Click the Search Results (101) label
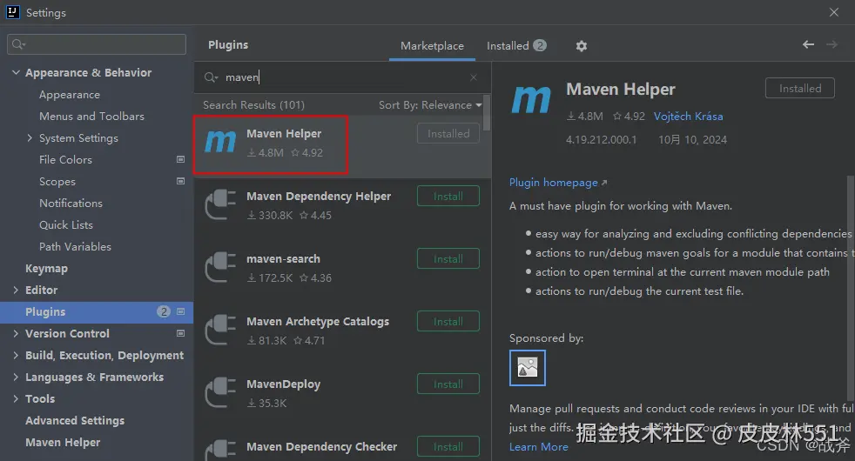The height and width of the screenshot is (461, 855). [x=253, y=104]
